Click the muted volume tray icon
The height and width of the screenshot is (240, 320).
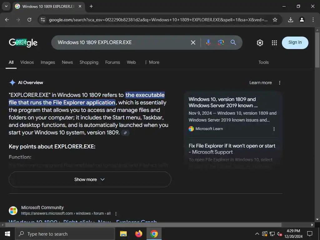(x=279, y=234)
